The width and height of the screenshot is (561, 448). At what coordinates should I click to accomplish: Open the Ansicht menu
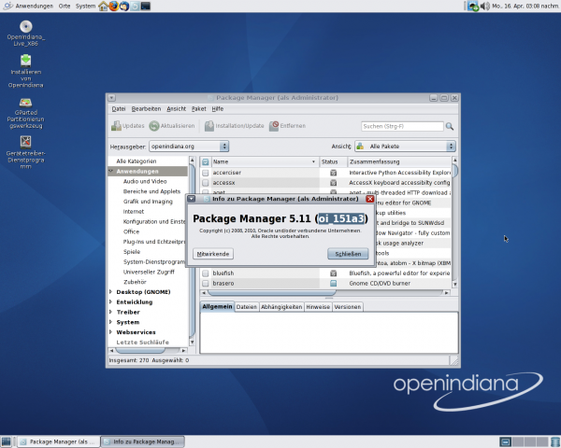[x=177, y=108]
